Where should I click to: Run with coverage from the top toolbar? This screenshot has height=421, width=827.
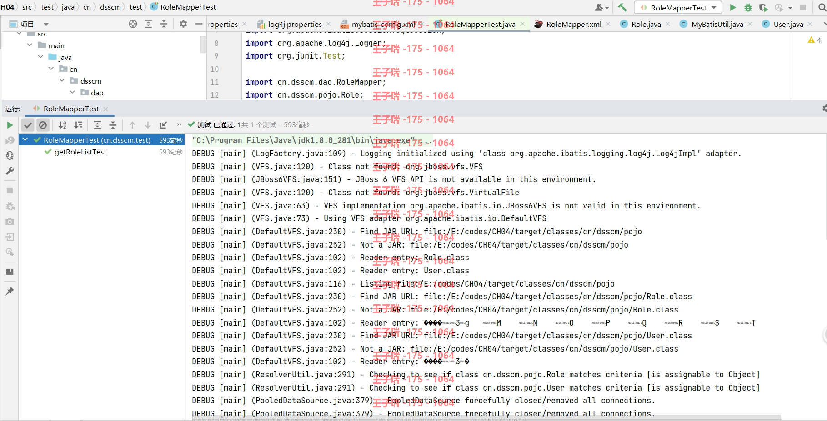coord(763,7)
